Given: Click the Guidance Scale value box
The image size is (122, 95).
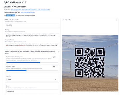Looking at the screenshot, I should (x=55, y=67).
